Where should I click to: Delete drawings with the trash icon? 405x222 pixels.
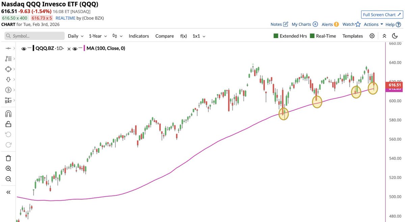pos(8,158)
